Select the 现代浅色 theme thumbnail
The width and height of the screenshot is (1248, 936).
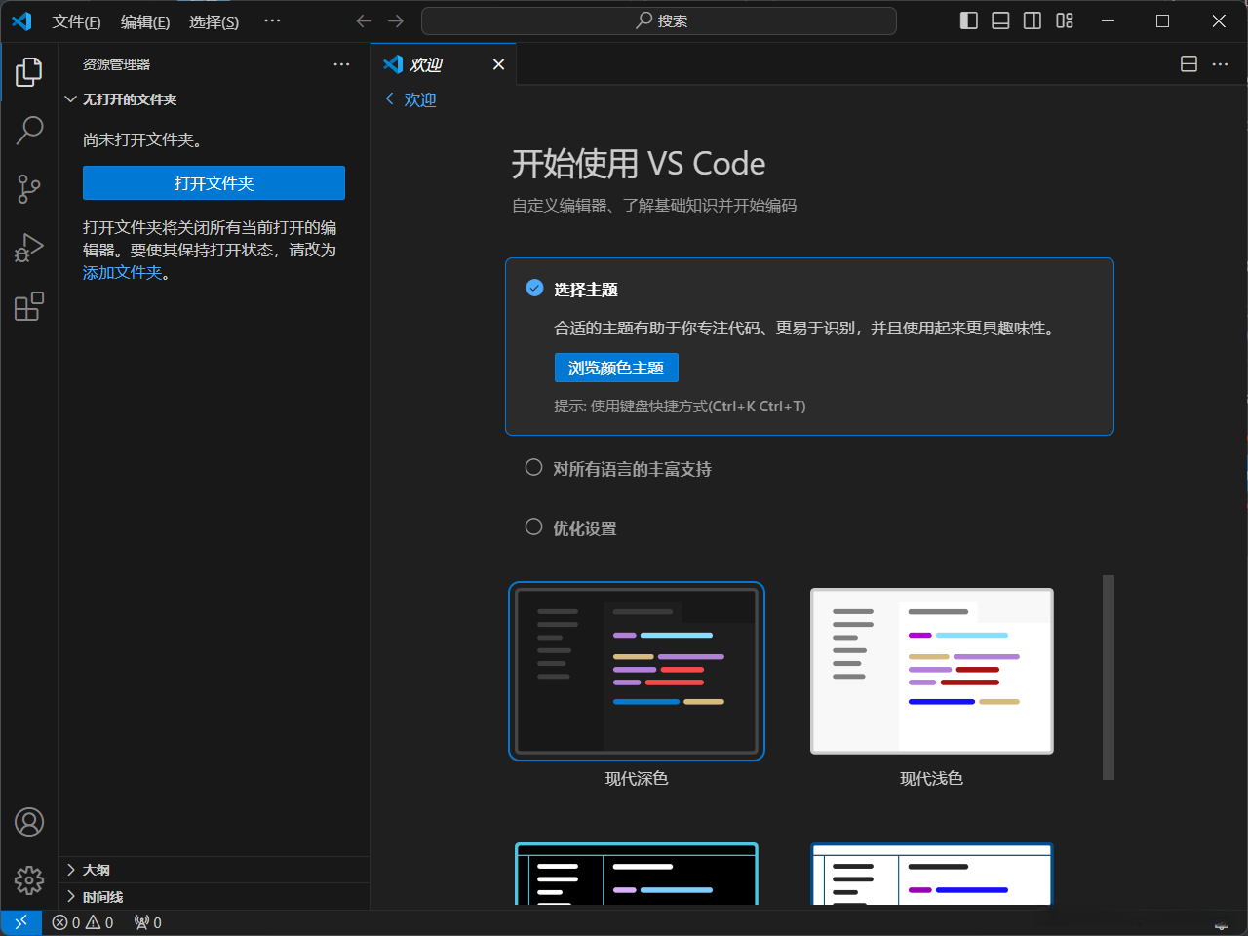[931, 670]
